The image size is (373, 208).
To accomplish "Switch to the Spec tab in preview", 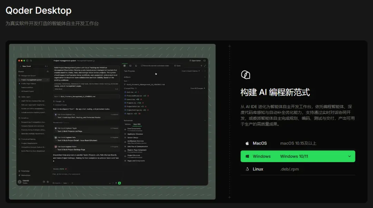I will pyautogui.click(x=178, y=66).
